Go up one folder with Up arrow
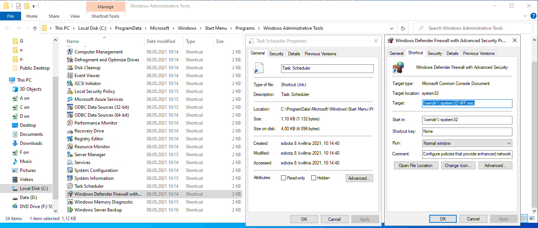This screenshot has height=228, width=538. pyautogui.click(x=35, y=28)
